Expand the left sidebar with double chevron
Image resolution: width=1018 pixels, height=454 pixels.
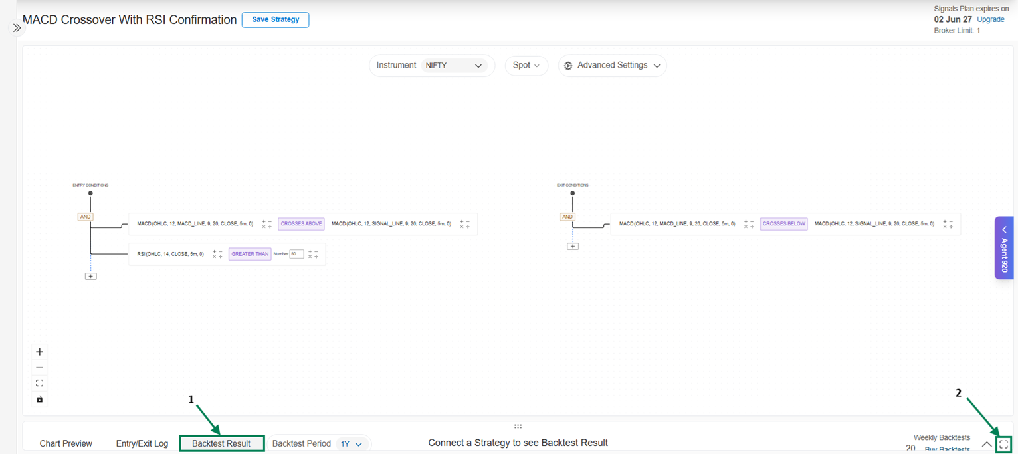click(17, 28)
